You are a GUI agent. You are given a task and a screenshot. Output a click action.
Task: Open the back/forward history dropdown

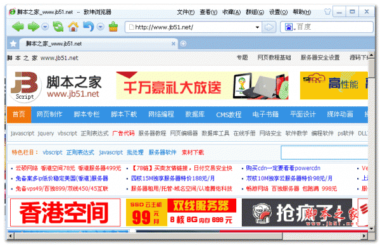coord(45,27)
